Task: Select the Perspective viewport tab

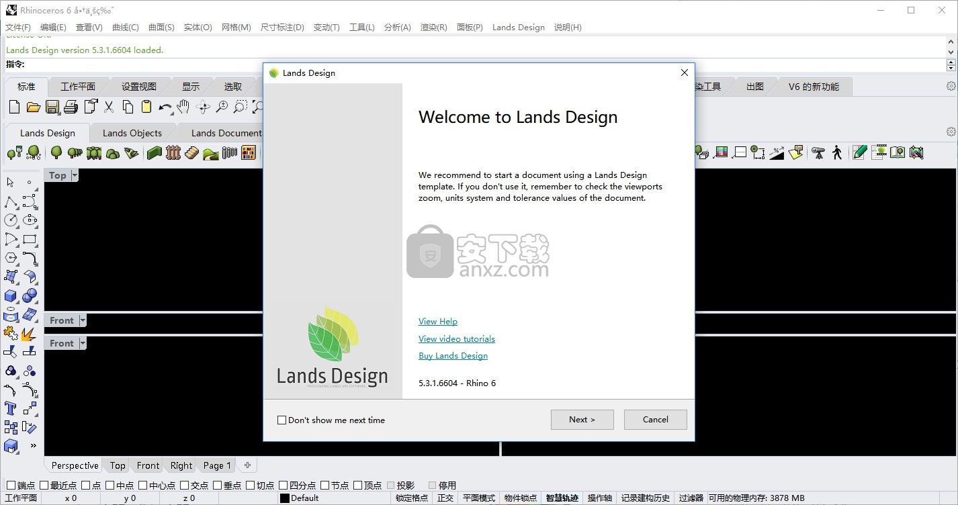Action: [x=75, y=465]
